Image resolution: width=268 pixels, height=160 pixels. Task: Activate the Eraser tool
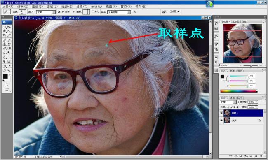click(x=5, y=49)
